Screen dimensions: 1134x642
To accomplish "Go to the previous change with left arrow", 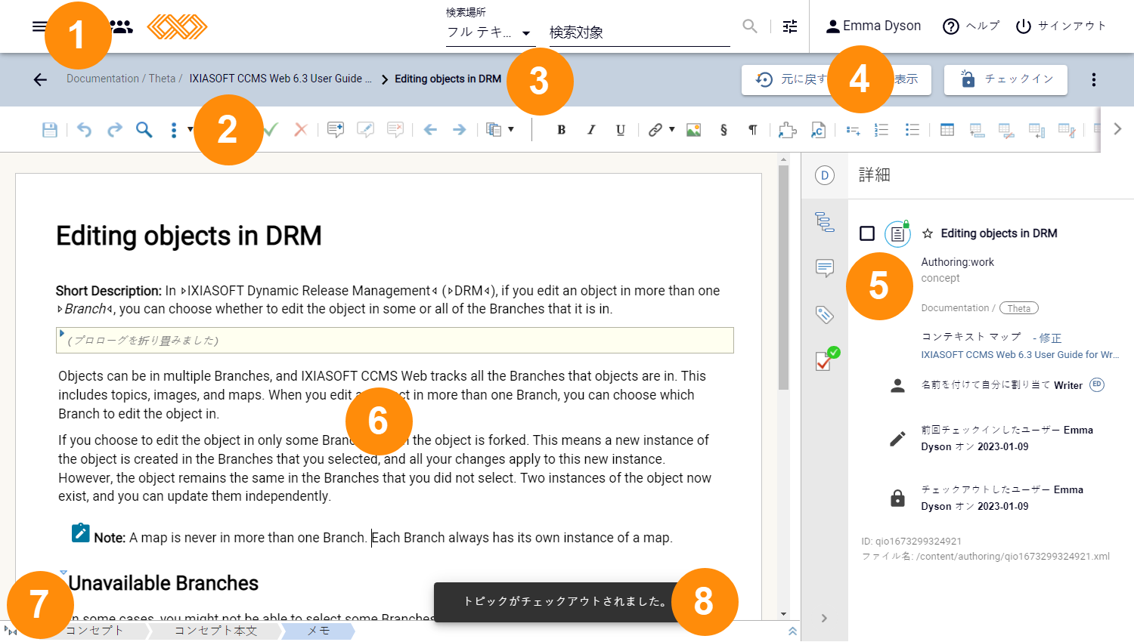I will [x=430, y=130].
